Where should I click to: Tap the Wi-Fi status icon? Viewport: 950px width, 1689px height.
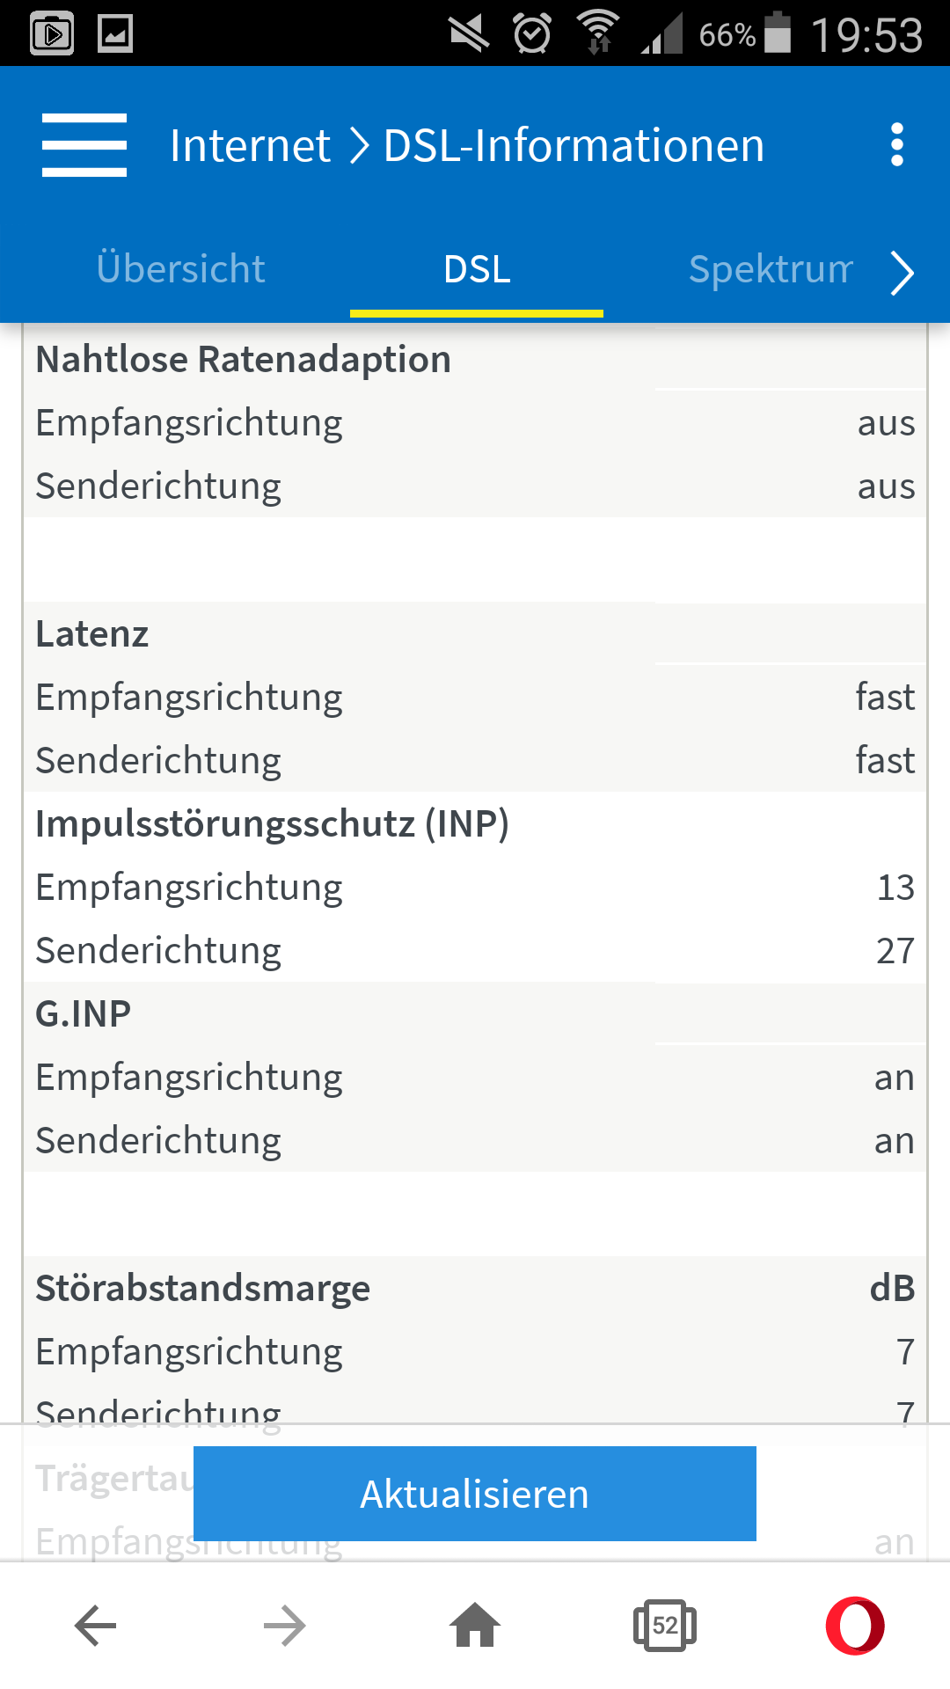pos(599,33)
